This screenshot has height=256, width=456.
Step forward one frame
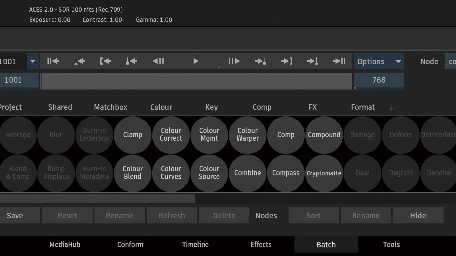[234, 61]
